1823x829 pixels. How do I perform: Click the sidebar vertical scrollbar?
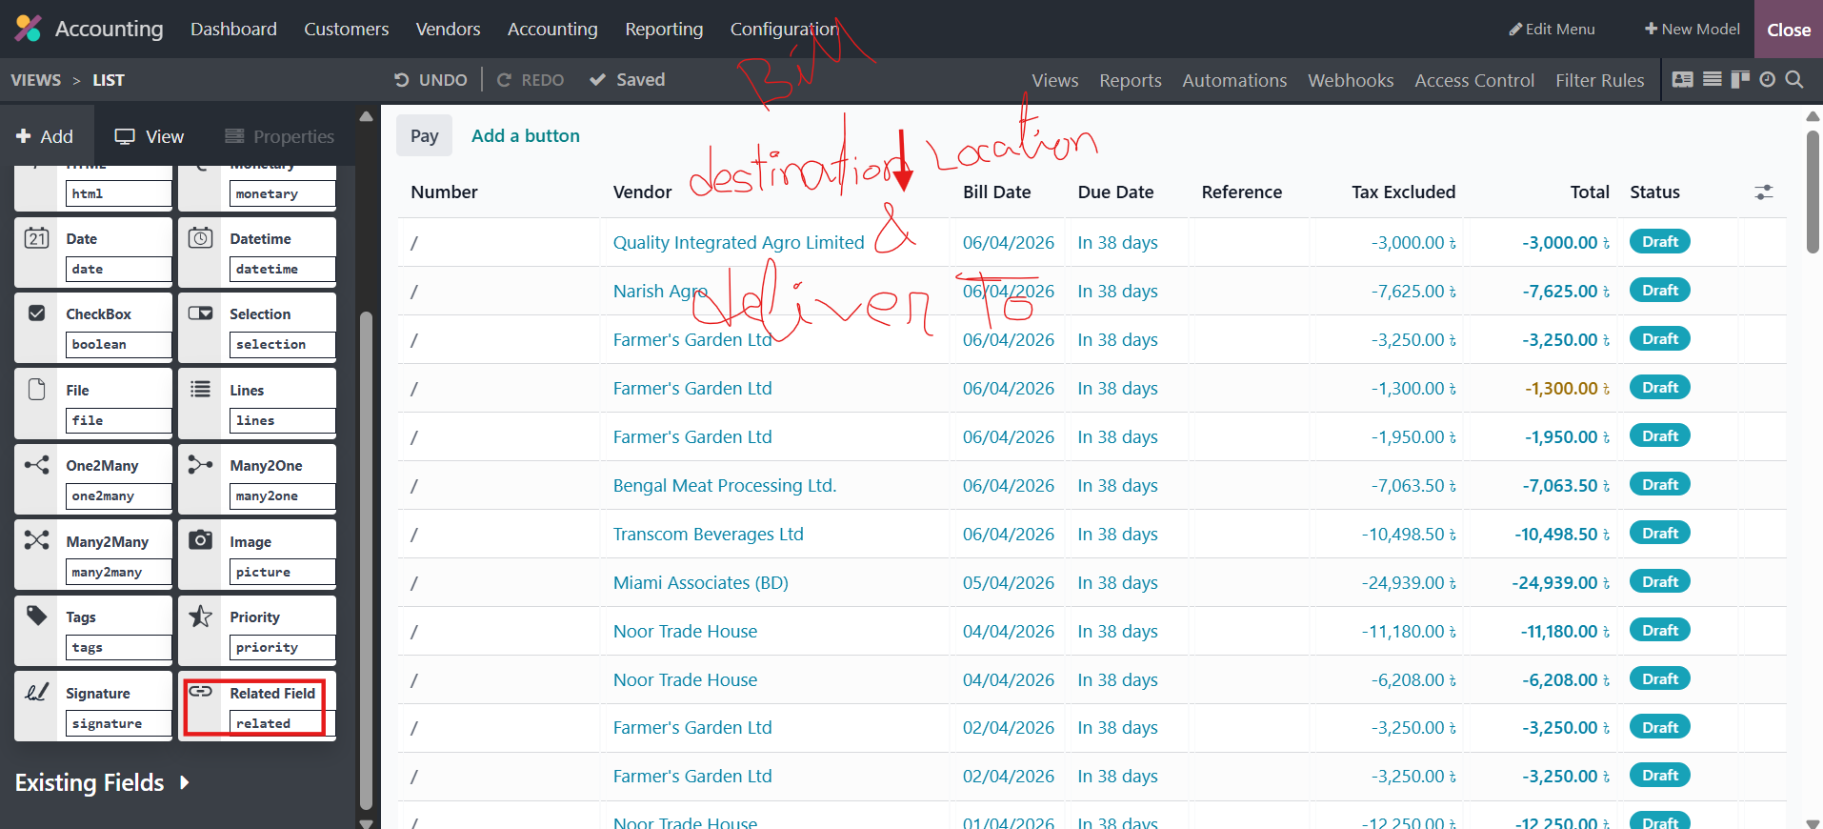(x=367, y=560)
